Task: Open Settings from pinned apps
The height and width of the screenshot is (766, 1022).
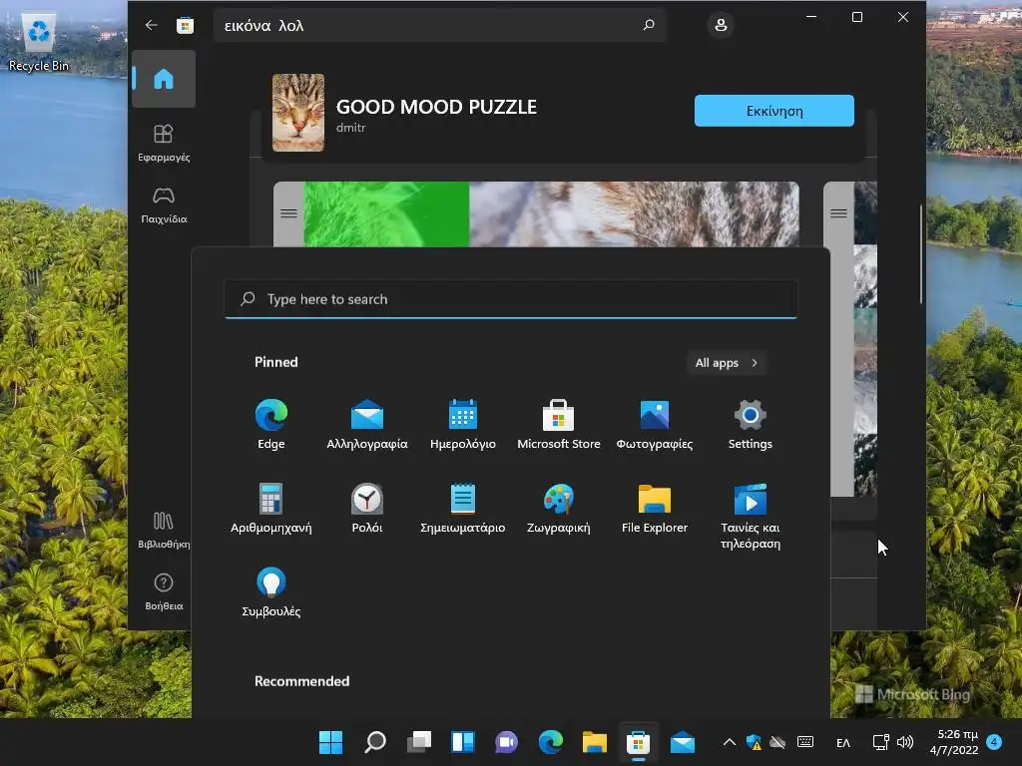Action: [751, 425]
